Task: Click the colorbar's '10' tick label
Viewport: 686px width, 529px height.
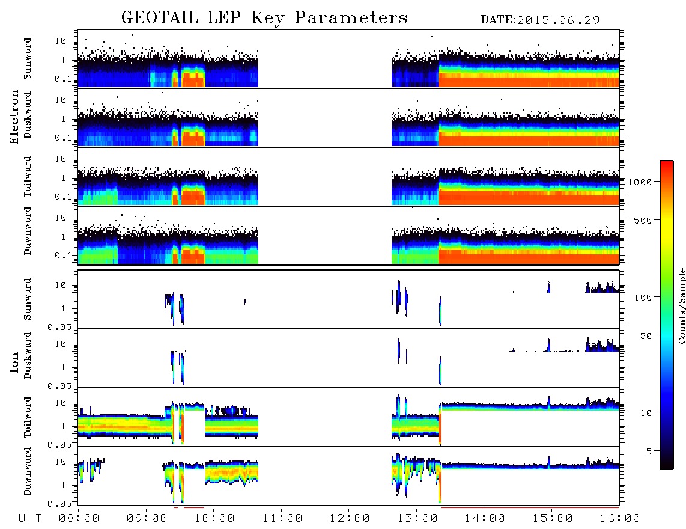Action: 646,413
